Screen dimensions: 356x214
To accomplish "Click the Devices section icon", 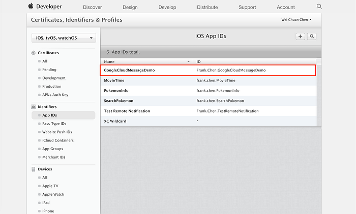I will (34, 169).
